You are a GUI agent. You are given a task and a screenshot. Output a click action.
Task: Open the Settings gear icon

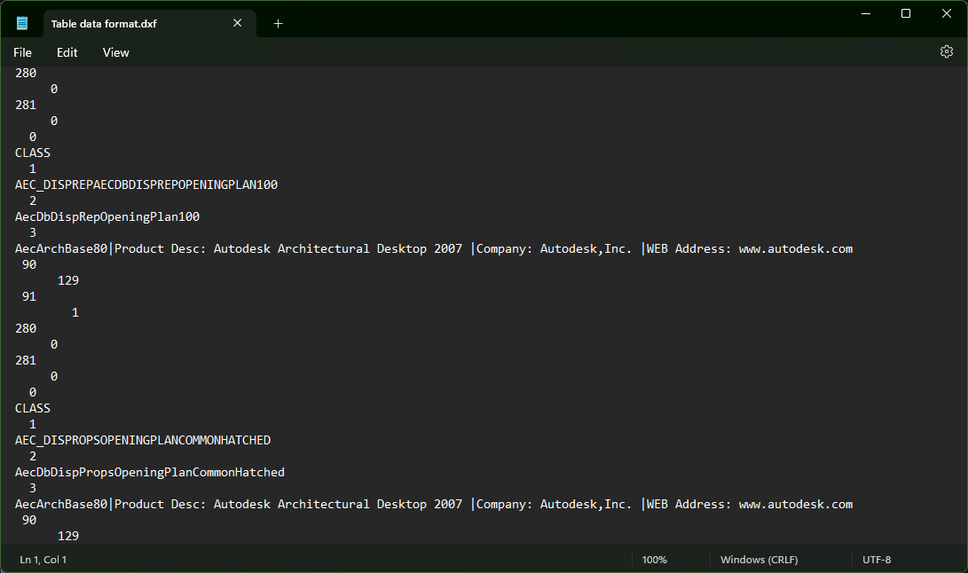(x=946, y=51)
